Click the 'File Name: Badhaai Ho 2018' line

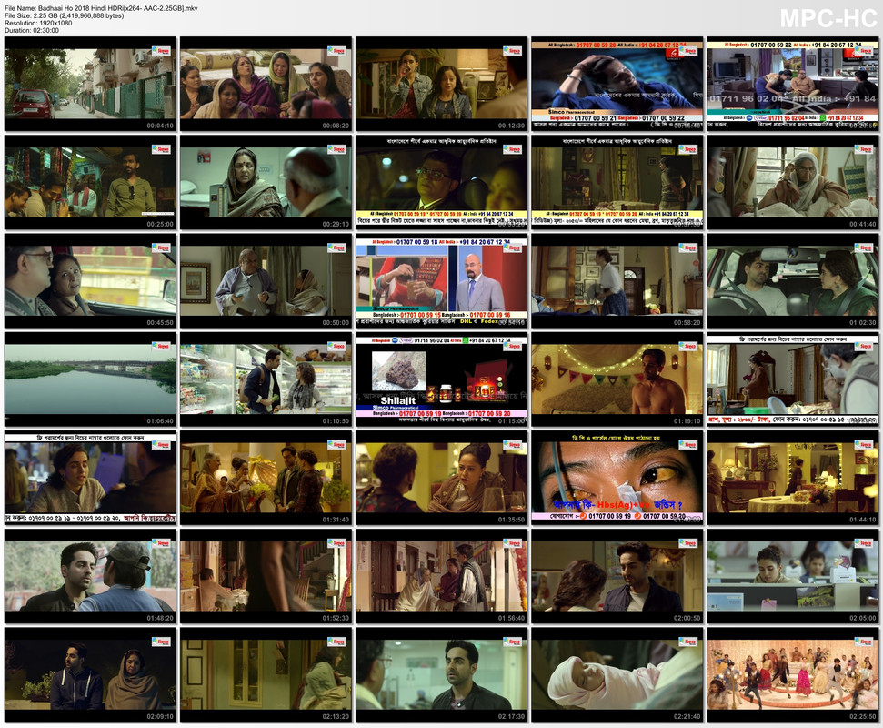(101, 8)
